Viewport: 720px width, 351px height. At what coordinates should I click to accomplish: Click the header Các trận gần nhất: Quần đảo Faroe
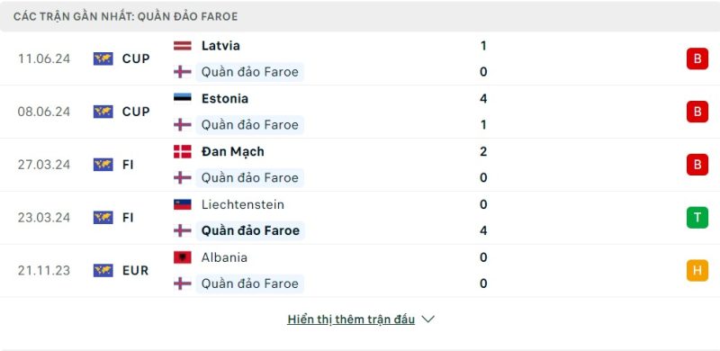coord(125,16)
